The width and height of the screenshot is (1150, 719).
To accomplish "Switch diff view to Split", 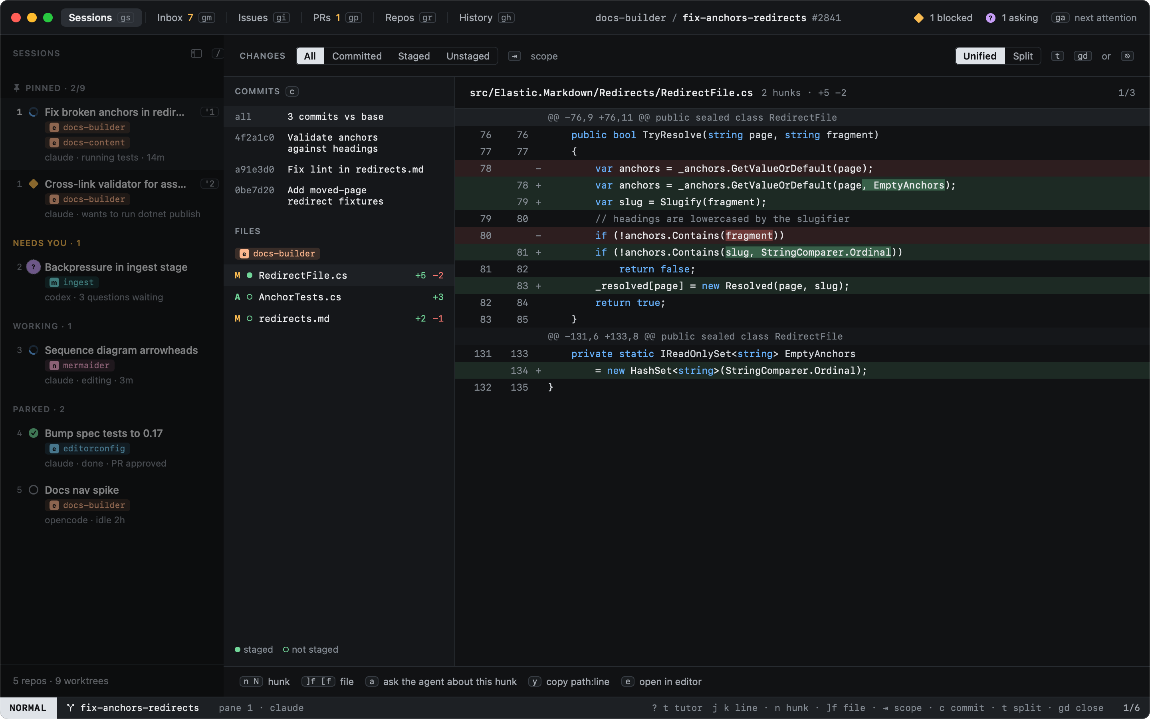I will [1022, 56].
